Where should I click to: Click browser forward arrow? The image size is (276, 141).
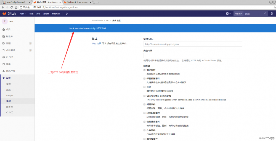tap(7, 7)
